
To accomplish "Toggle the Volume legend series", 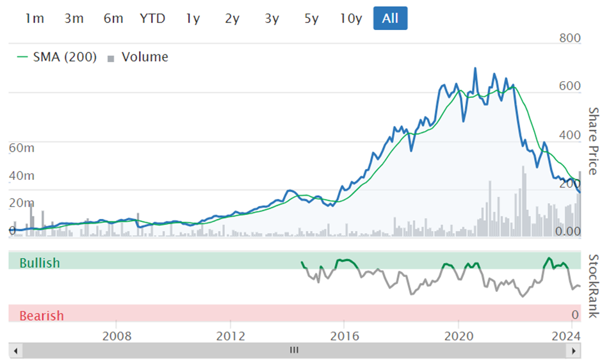I will (138, 57).
